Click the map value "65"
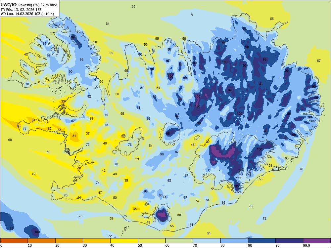Viewport: 331px width, 248px height. [133, 7]
